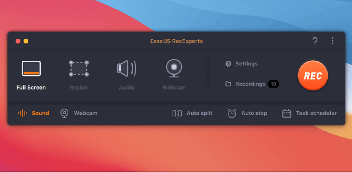Open Task scheduler via calendar icon
This screenshot has height=172, width=352.
[x=287, y=113]
